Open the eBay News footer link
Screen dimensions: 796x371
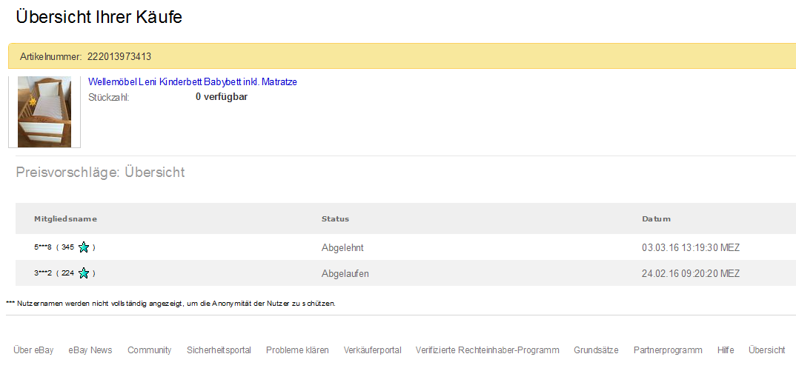coord(90,350)
